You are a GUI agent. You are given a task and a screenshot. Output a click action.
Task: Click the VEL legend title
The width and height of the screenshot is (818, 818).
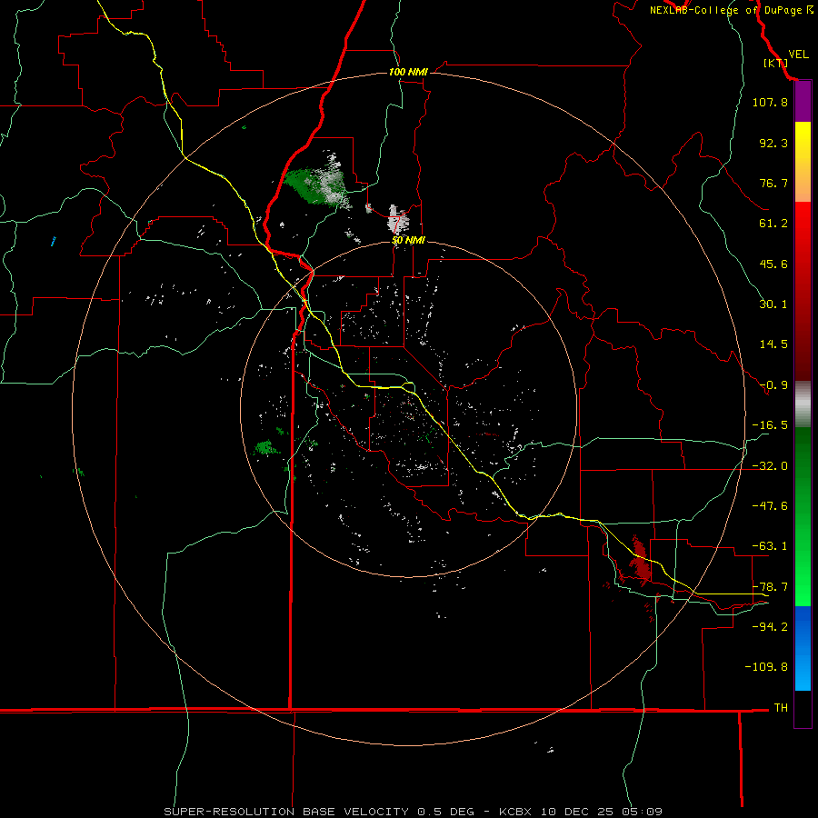[x=798, y=55]
